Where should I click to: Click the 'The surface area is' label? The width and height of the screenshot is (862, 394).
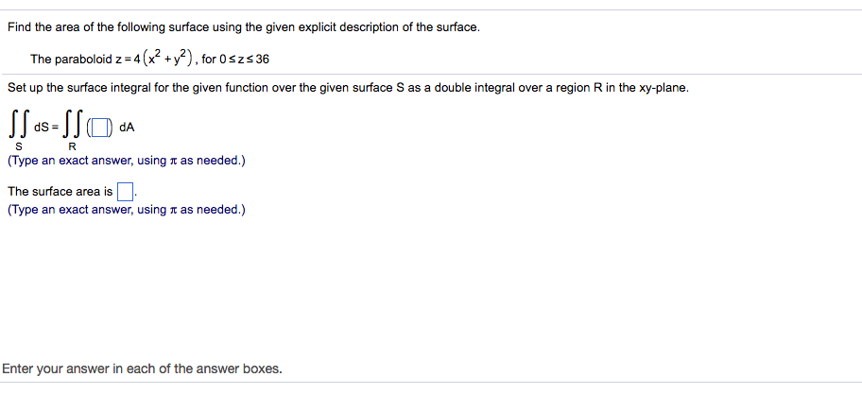(x=60, y=192)
